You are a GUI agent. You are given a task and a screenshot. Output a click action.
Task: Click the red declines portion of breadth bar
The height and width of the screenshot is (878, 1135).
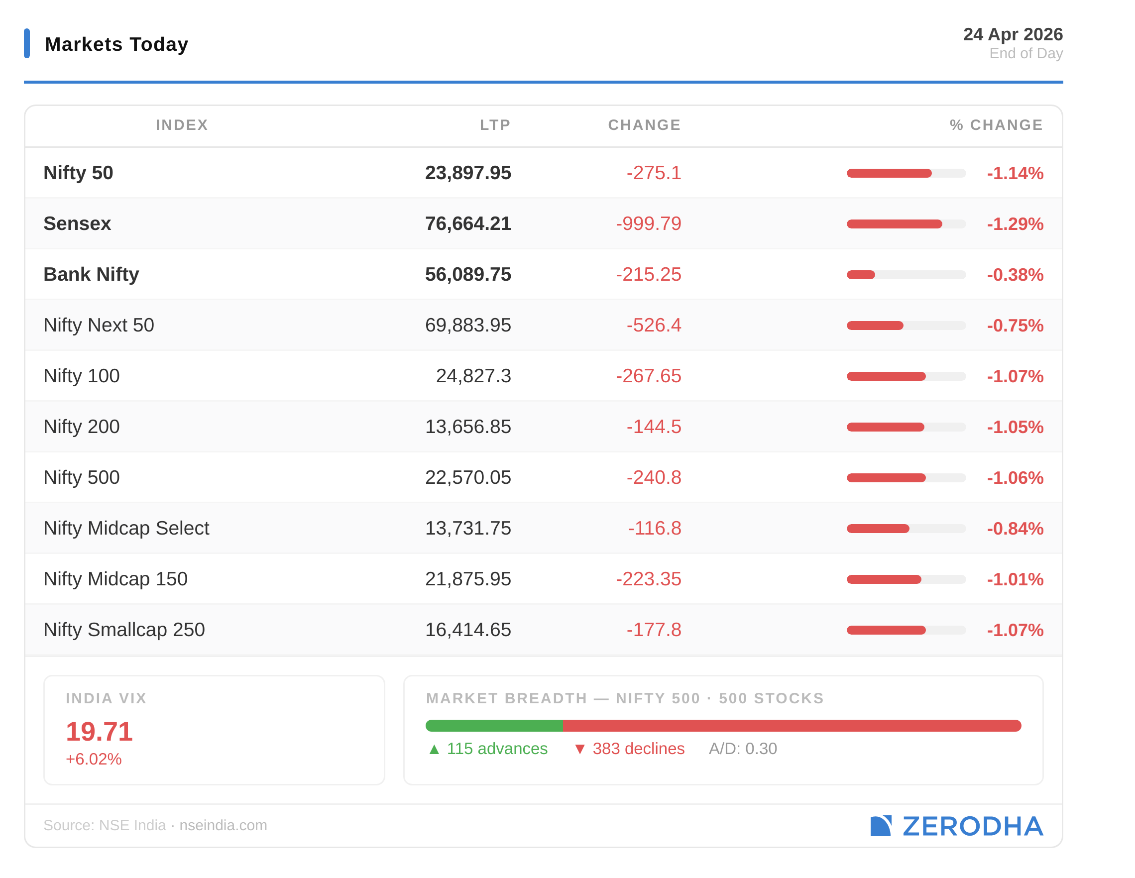[x=792, y=726]
